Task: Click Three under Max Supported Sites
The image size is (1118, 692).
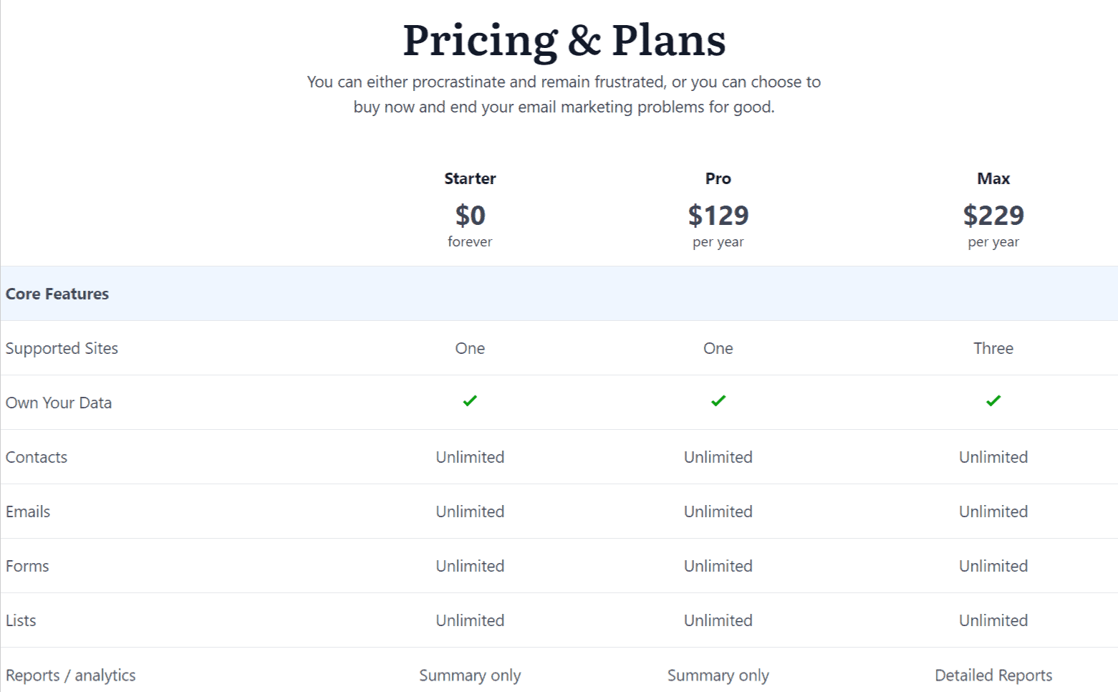Action: [993, 348]
